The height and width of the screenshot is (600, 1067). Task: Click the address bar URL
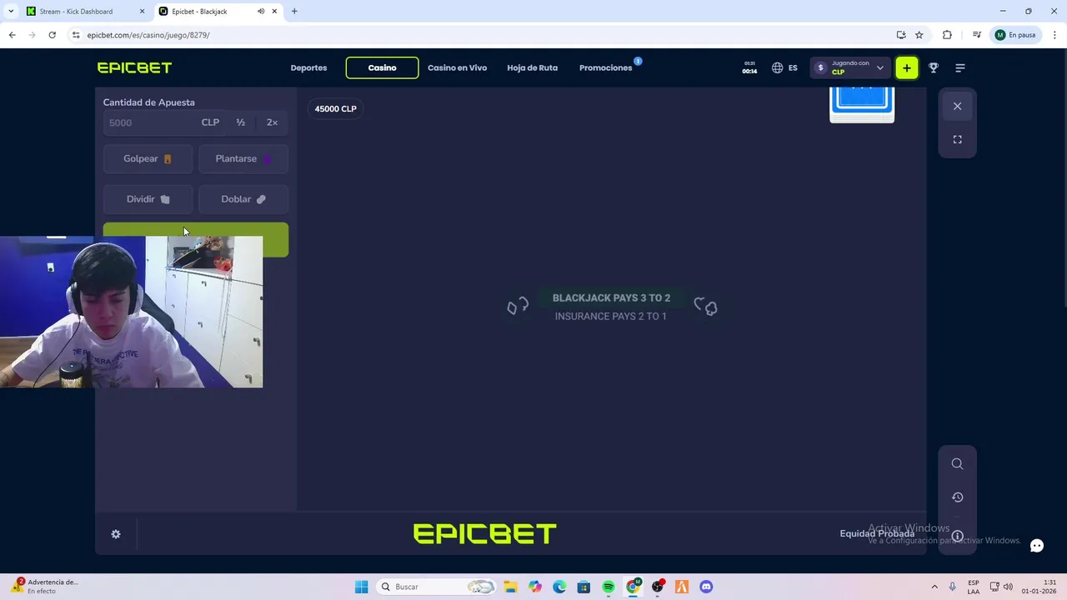pos(148,35)
